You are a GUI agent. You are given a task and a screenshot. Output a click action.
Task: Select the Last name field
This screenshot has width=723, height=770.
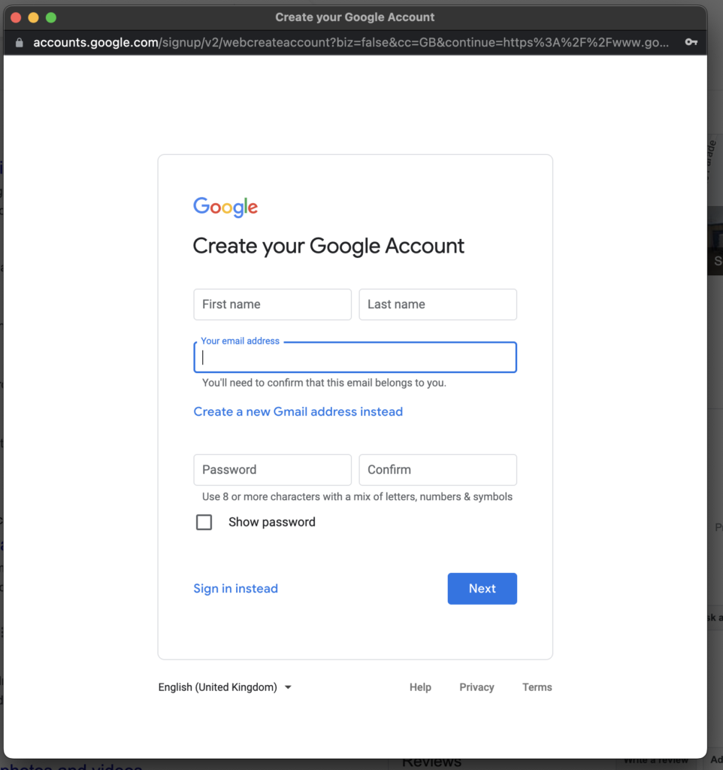[437, 305]
